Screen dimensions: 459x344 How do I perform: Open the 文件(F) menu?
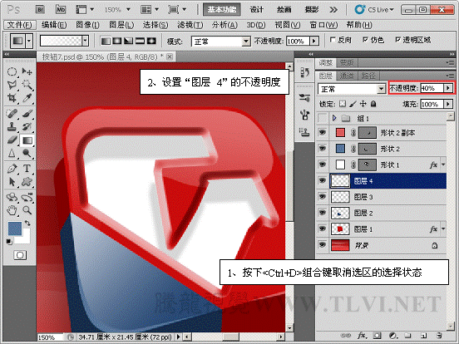point(20,25)
